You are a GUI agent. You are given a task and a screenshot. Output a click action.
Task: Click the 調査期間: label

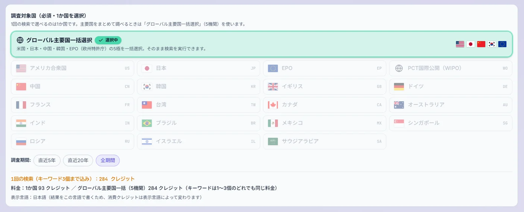click(x=21, y=160)
